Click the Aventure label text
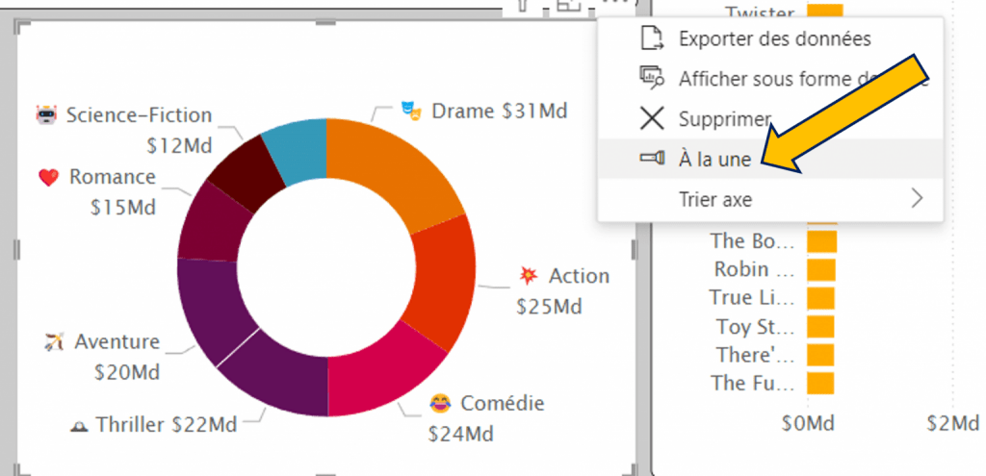 (117, 342)
